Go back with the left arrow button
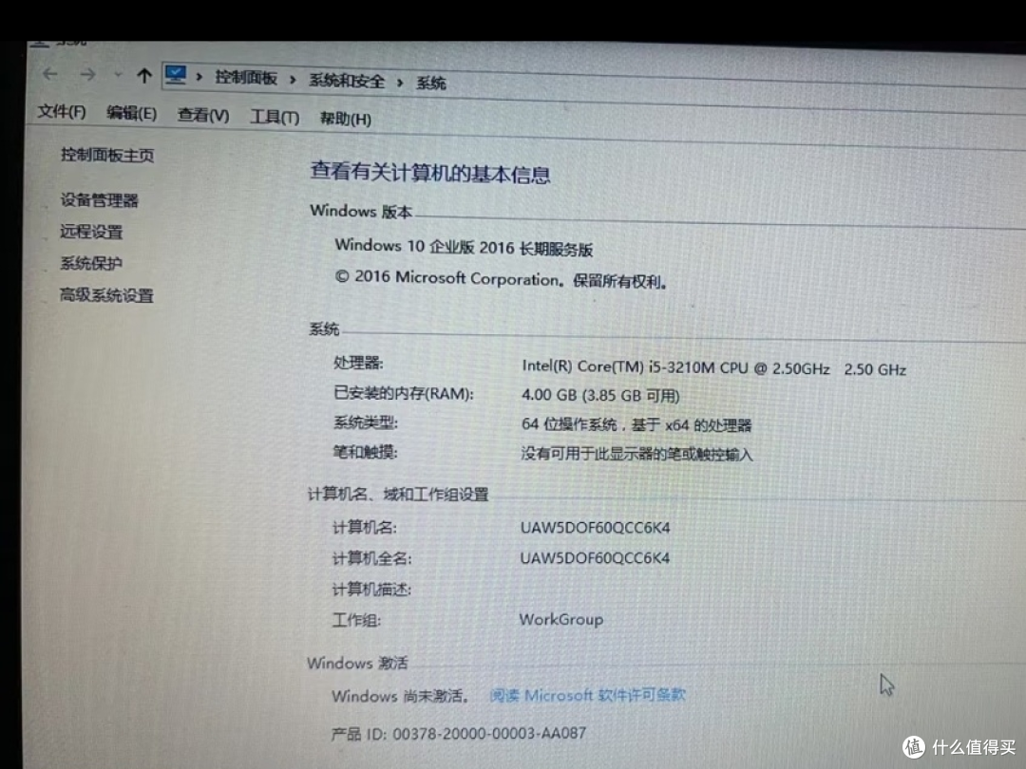This screenshot has width=1026, height=769. coord(49,74)
